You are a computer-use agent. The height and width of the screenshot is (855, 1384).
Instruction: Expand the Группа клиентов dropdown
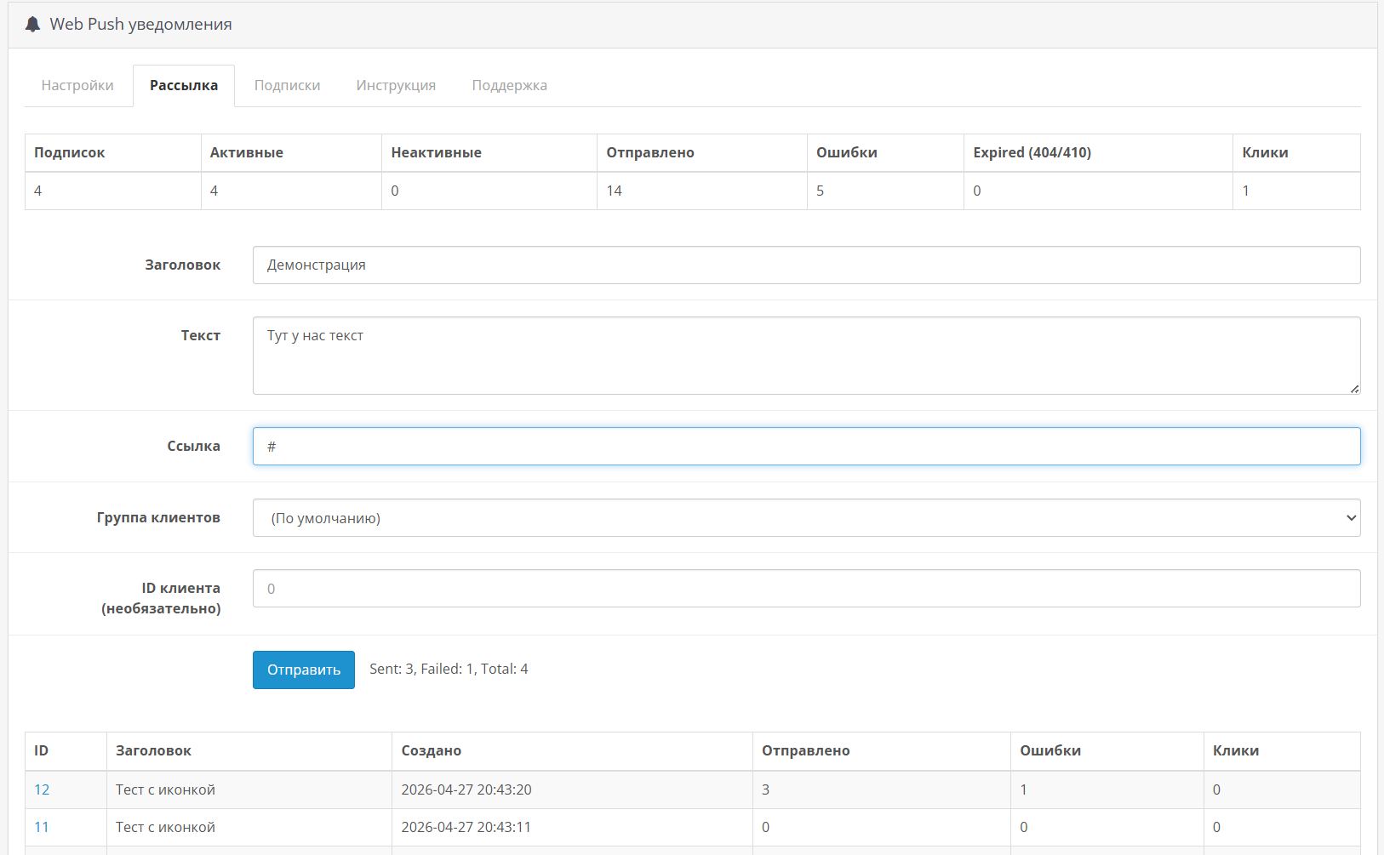click(806, 518)
